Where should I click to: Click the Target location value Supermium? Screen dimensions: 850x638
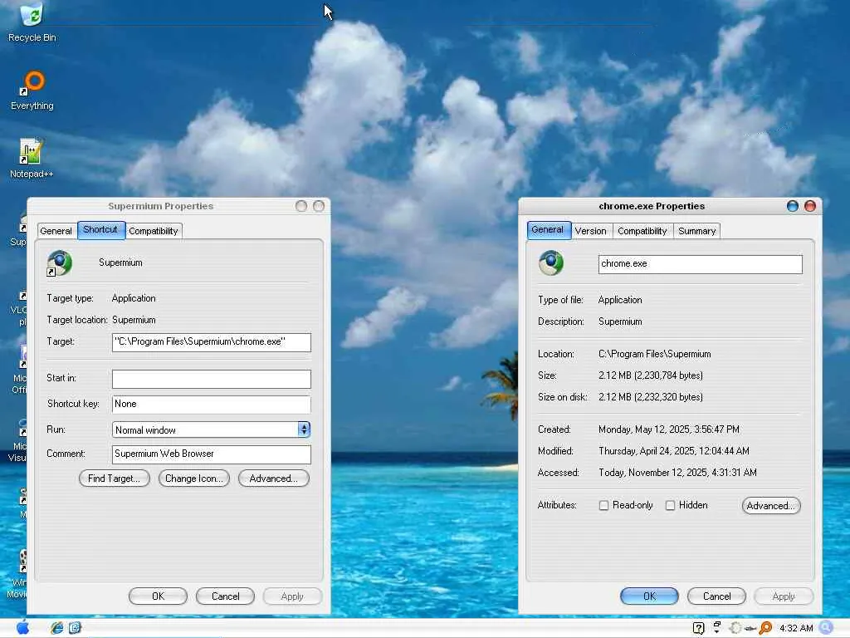point(134,320)
